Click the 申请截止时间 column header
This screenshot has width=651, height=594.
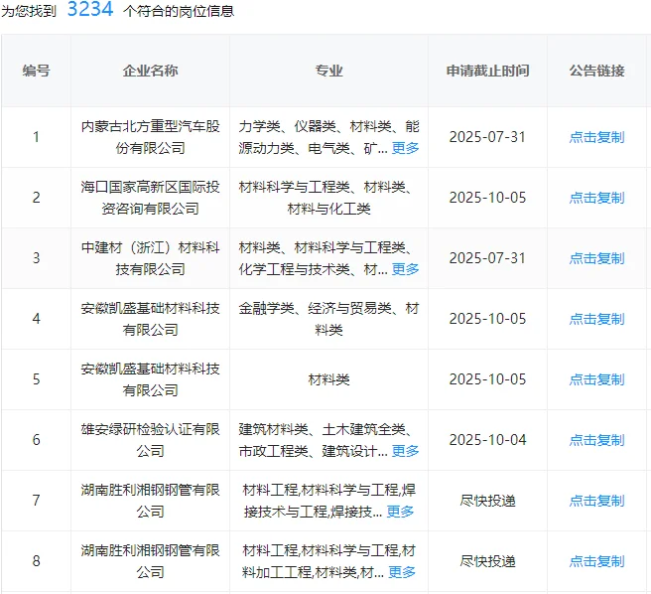(487, 71)
